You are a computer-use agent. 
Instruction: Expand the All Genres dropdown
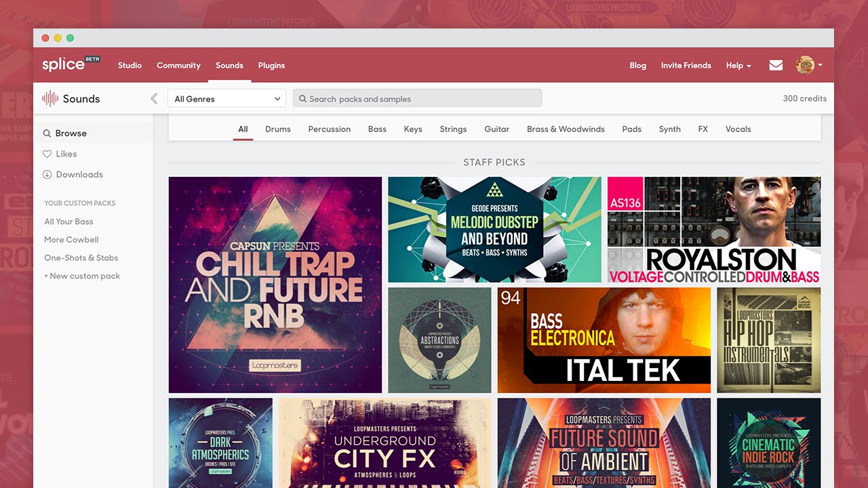click(x=226, y=99)
